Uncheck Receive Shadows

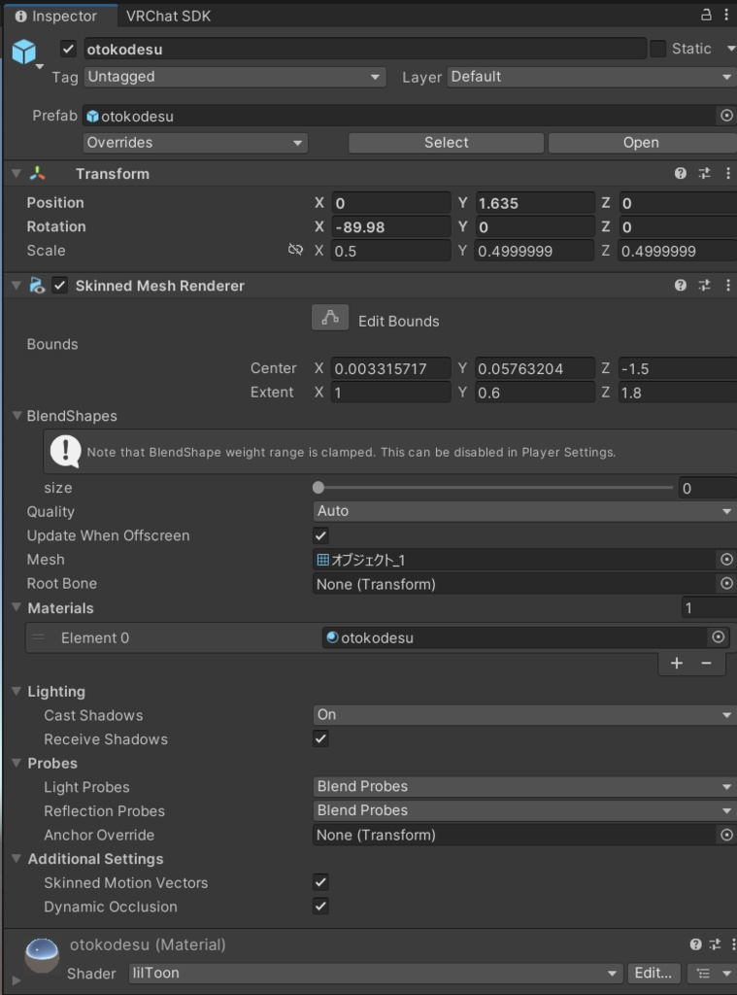(321, 739)
